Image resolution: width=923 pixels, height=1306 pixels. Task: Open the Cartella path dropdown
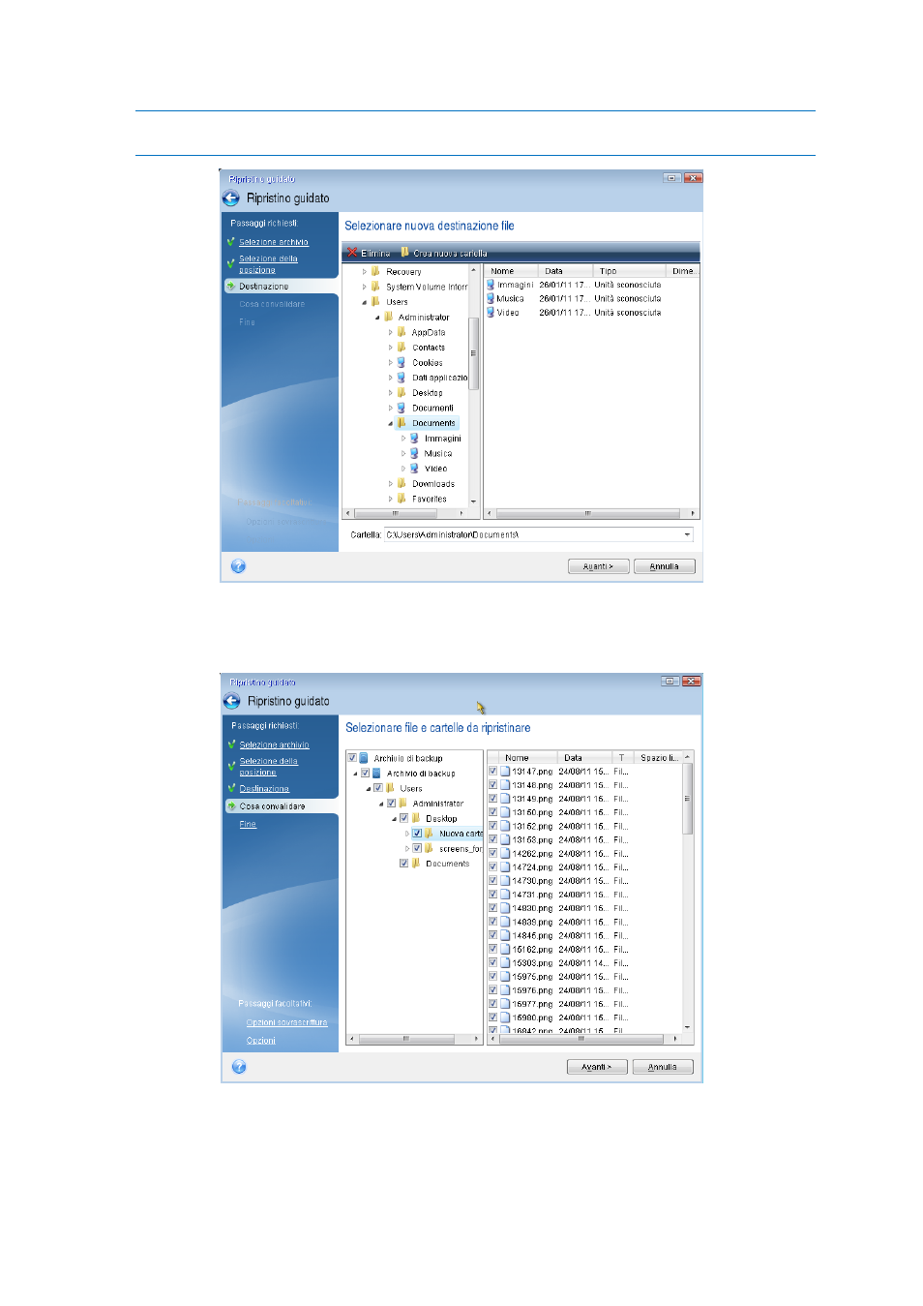pyautogui.click(x=687, y=534)
